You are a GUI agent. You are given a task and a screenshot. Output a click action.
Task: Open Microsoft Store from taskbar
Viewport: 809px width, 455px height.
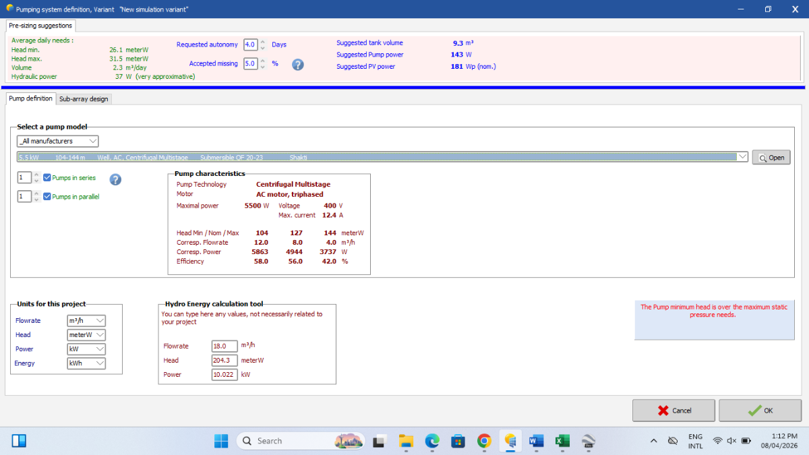pos(458,441)
